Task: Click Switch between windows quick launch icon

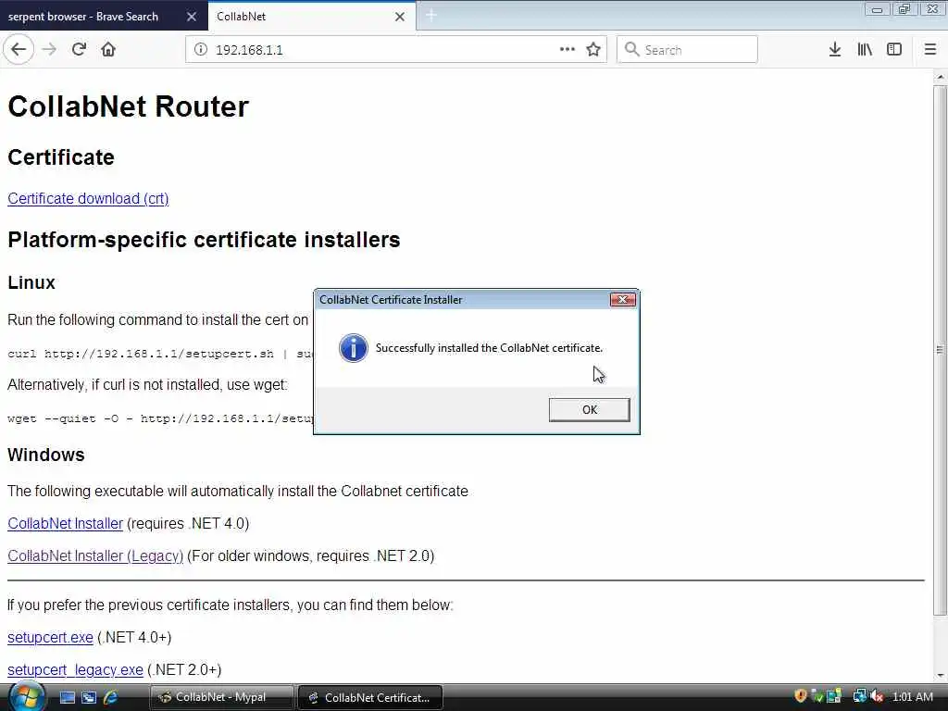Action: pos(89,697)
